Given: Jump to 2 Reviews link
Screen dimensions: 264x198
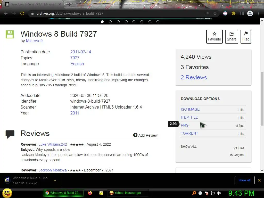Looking at the screenshot, I should click(x=194, y=77).
